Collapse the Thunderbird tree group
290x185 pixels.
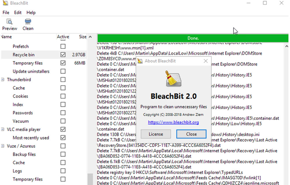[x=3, y=80]
